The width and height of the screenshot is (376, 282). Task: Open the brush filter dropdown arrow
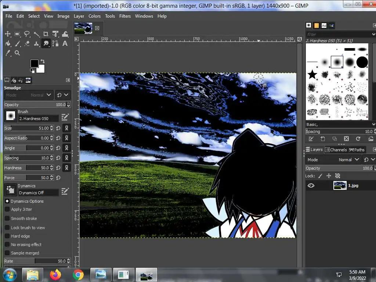[373, 34]
